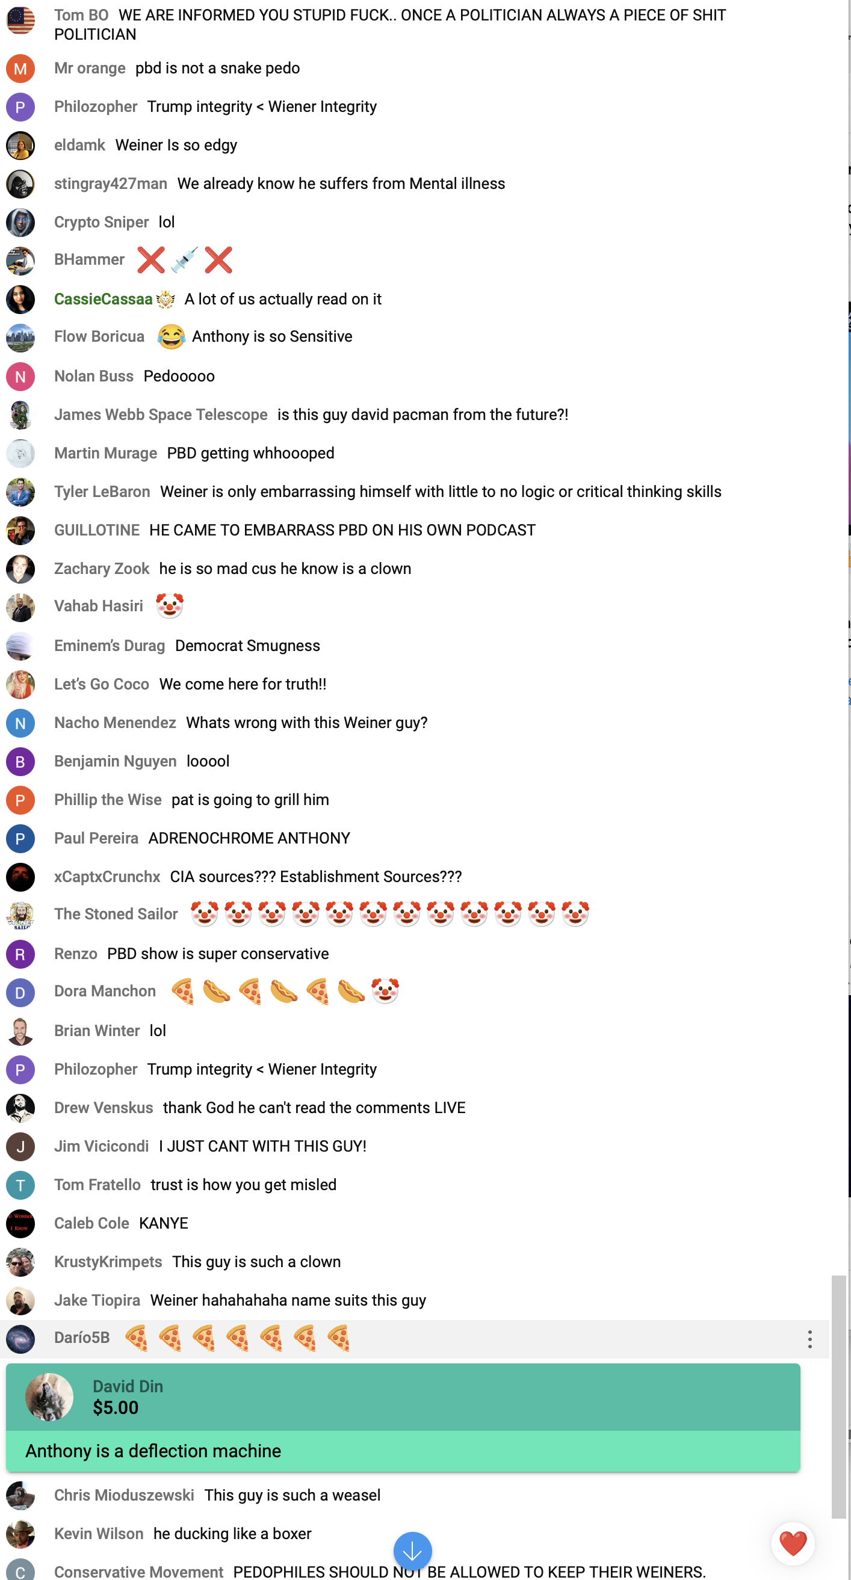Click CassieCassaa's member badge icon

tap(166, 299)
